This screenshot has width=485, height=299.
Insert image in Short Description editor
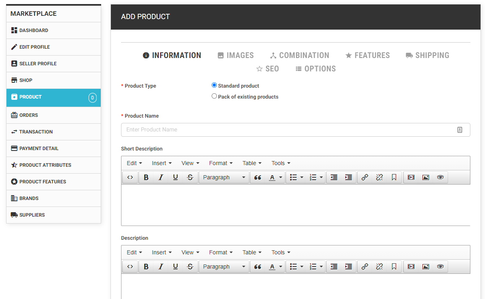click(426, 177)
